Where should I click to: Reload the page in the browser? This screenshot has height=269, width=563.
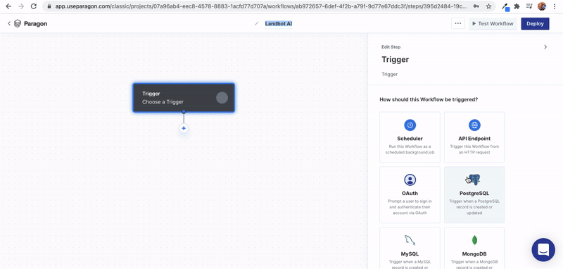point(33,6)
